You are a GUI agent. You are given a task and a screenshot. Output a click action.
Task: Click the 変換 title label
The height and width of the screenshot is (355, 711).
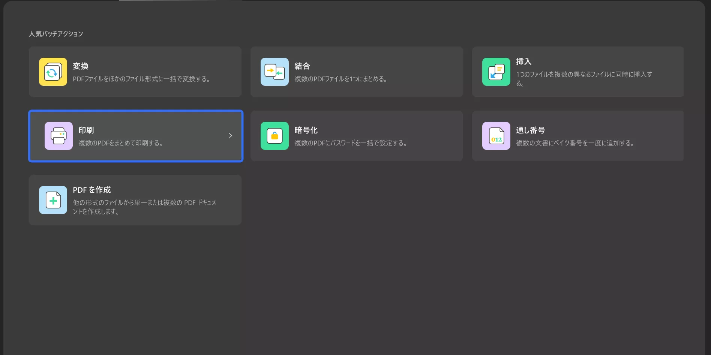pyautogui.click(x=81, y=66)
